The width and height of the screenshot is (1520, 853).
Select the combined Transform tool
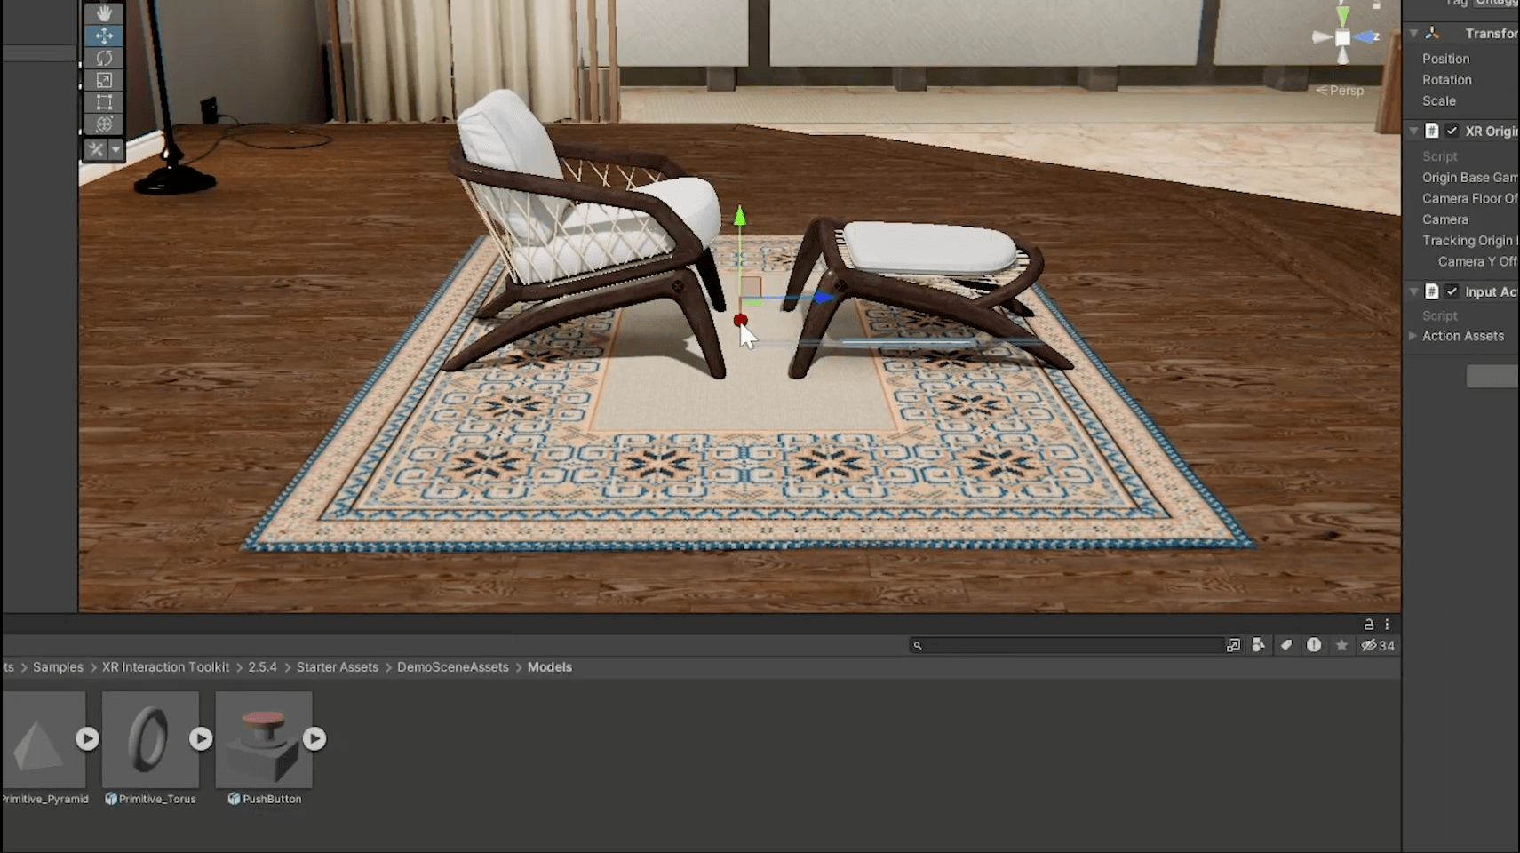(x=104, y=124)
